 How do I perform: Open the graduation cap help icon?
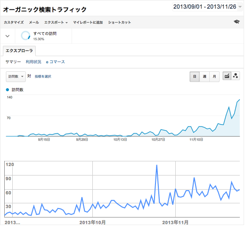pos(237,22)
